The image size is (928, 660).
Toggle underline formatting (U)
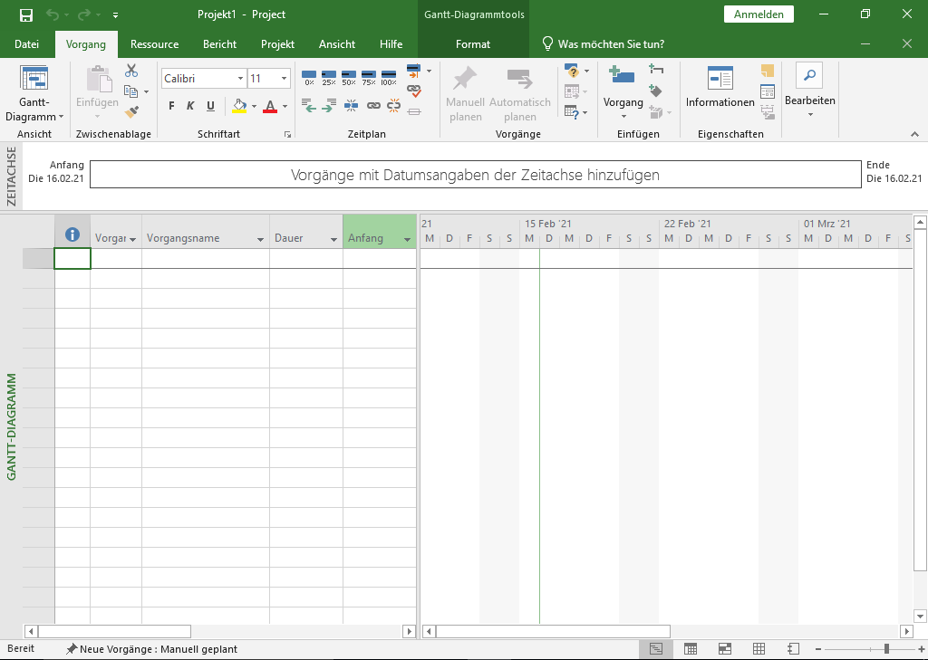point(210,106)
